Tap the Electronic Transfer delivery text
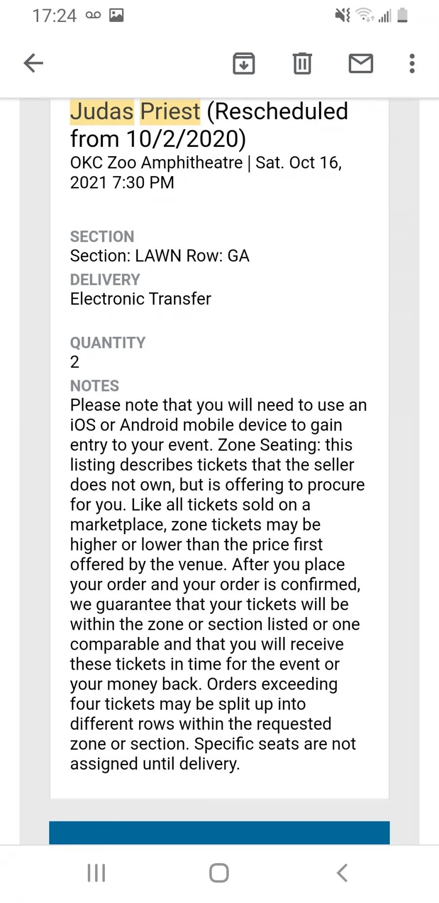The image size is (439, 903). coord(140,299)
